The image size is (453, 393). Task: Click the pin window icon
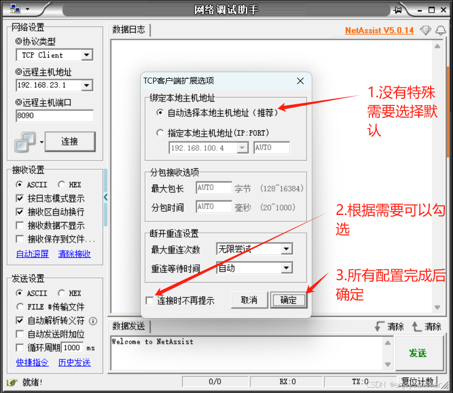(398, 10)
